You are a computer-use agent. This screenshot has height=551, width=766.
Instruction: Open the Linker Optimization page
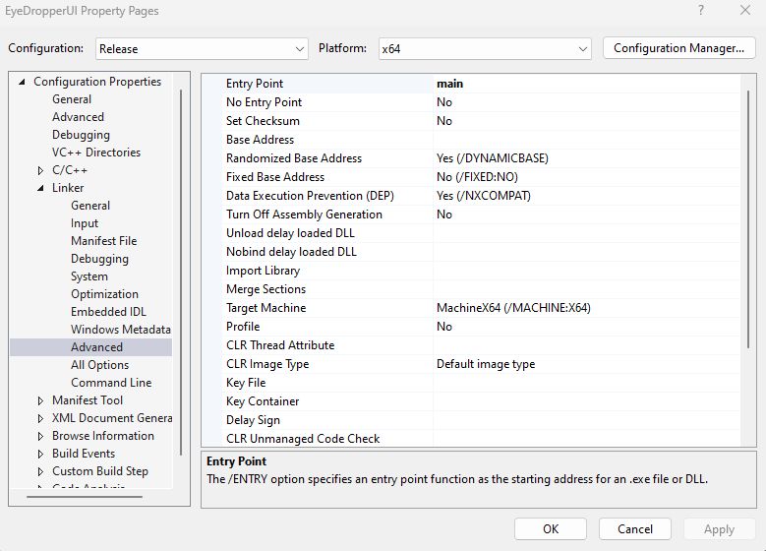click(x=104, y=294)
